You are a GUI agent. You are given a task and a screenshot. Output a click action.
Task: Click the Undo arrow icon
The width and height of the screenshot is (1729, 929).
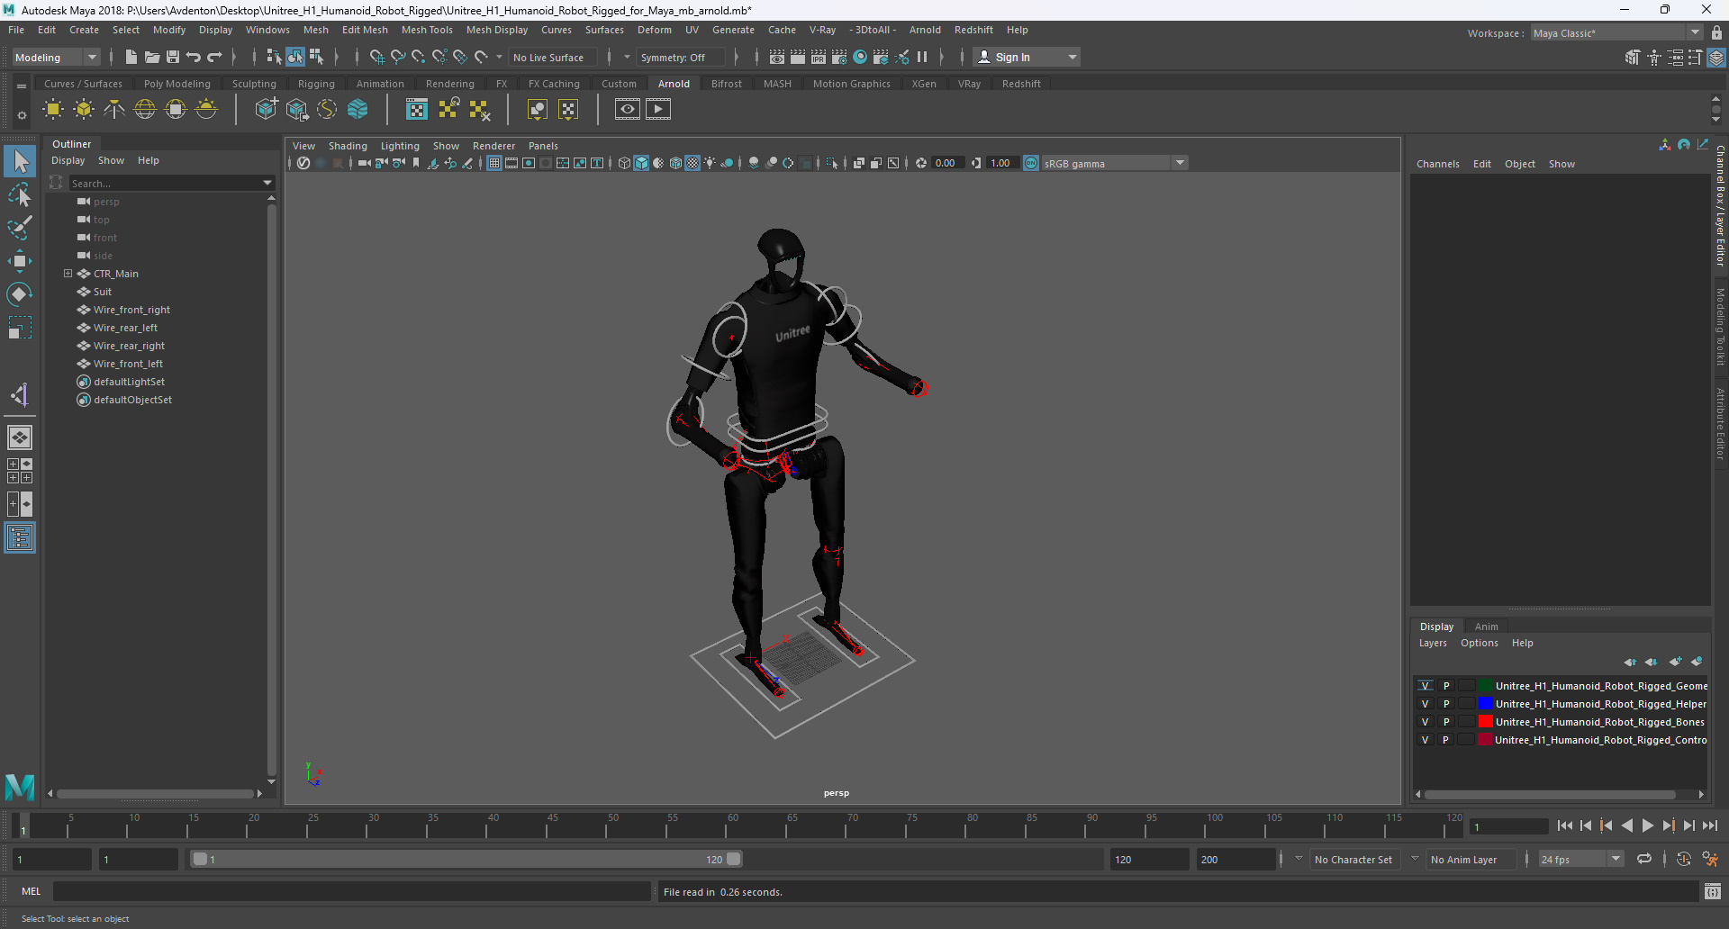coord(194,57)
